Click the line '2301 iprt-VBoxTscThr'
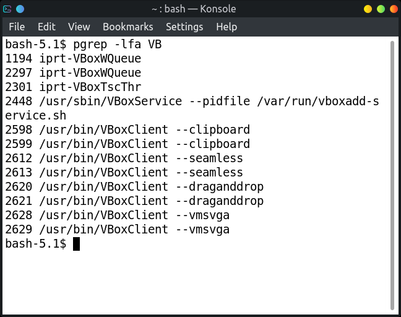The width and height of the screenshot is (401, 317). 73,87
